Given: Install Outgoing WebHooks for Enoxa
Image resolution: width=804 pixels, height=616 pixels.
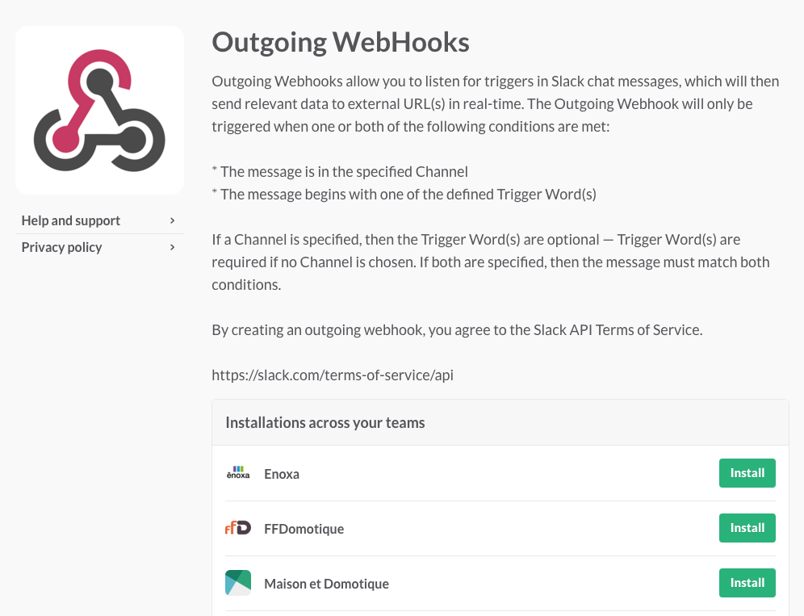Looking at the screenshot, I should 747,473.
